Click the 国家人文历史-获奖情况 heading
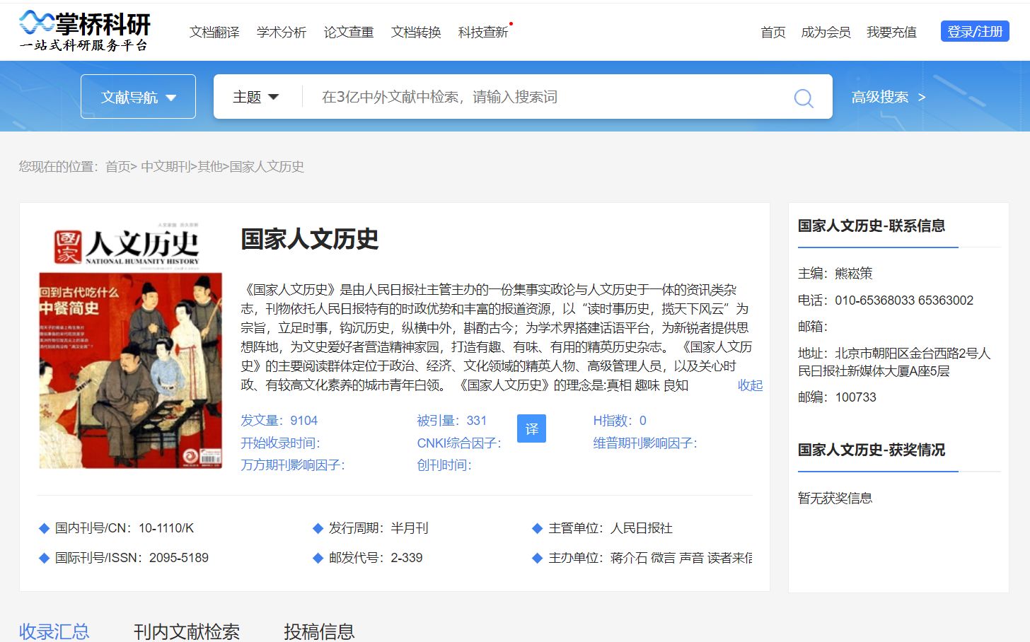The height and width of the screenshot is (642, 1030). 872,450
